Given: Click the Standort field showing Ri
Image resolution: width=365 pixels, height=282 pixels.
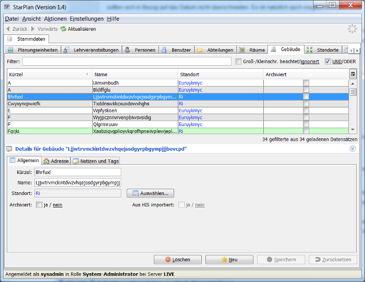Looking at the screenshot, I should tap(78, 193).
